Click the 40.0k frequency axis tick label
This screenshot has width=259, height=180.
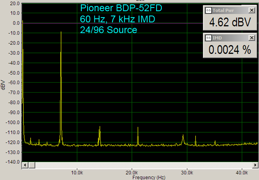click(x=242, y=173)
